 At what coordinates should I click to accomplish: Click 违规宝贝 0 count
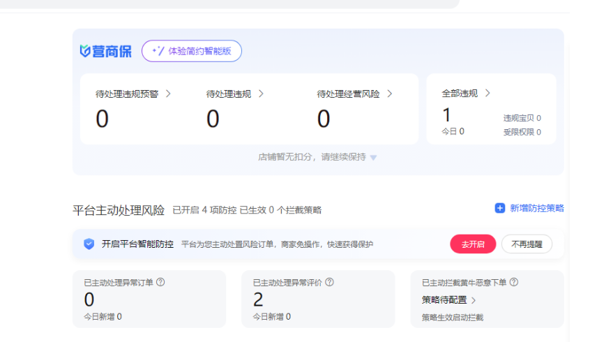tap(522, 118)
